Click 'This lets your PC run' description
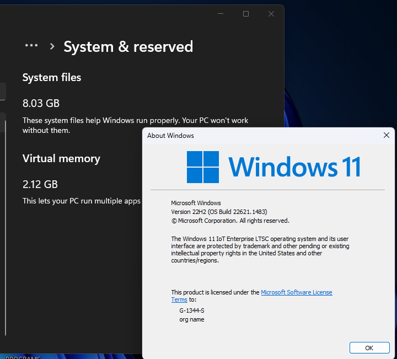Screen dimensions: 397x359 click(81, 201)
